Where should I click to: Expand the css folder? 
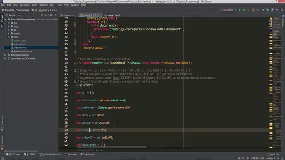[8, 23]
